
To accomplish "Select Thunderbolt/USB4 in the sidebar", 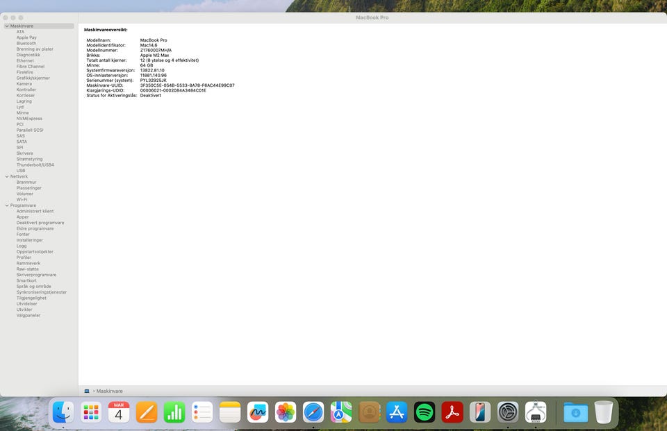I will pos(35,165).
